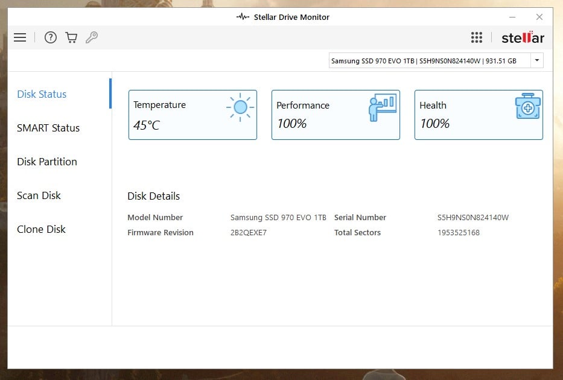The height and width of the screenshot is (380, 563).
Task: Click the Stellar brand logo
Action: 523,37
